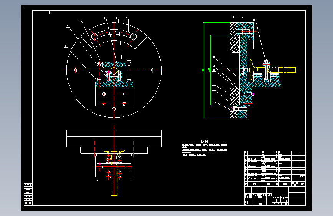Select the magenta screw in the front view clamp
This screenshot has height=216, width=333.
click(109, 73)
